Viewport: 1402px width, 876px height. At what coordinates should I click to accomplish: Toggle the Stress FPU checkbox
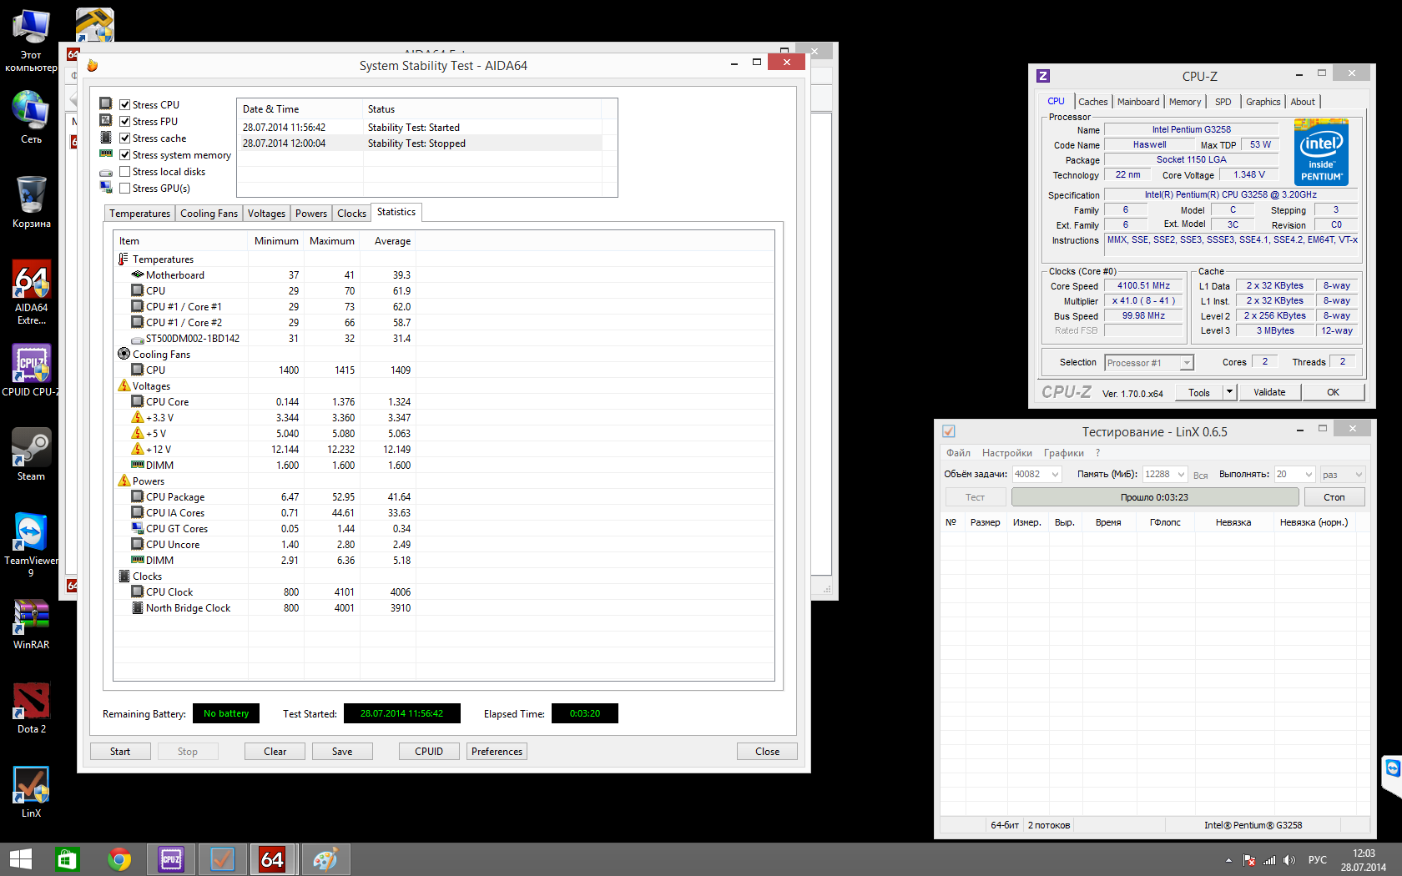click(x=125, y=122)
